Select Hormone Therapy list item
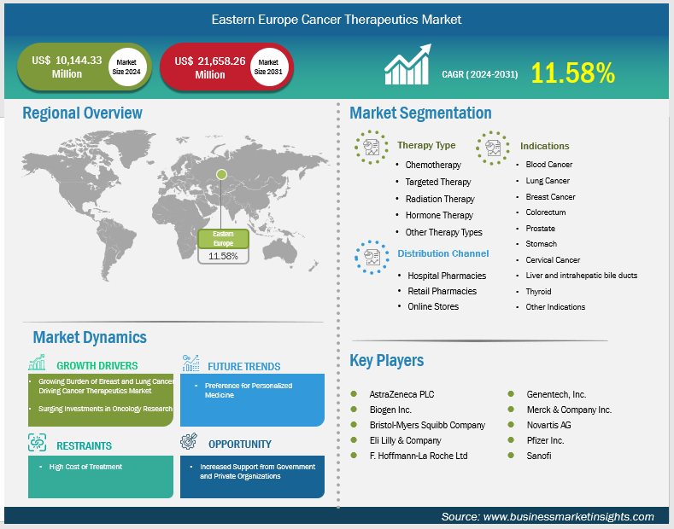 tap(439, 215)
